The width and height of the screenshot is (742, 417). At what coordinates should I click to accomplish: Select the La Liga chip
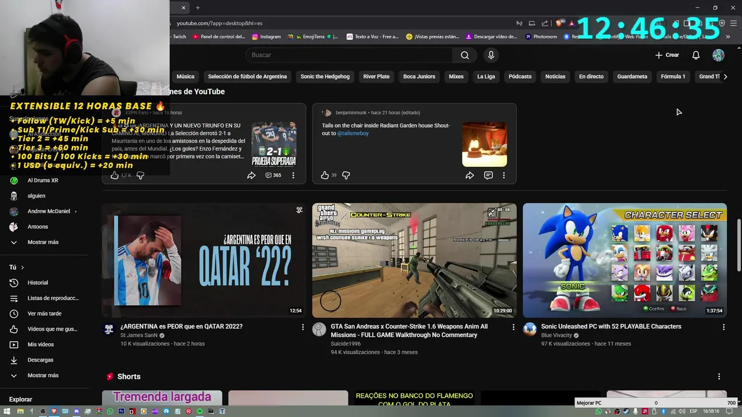point(486,76)
